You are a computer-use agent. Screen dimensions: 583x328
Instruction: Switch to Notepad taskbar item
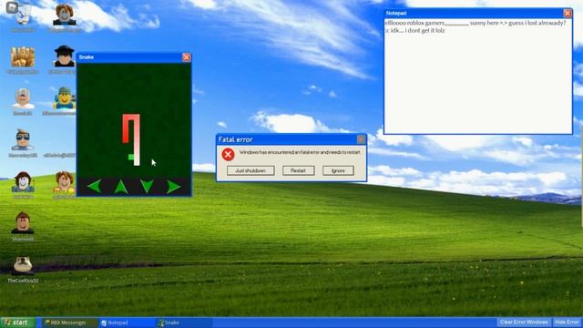(127, 323)
